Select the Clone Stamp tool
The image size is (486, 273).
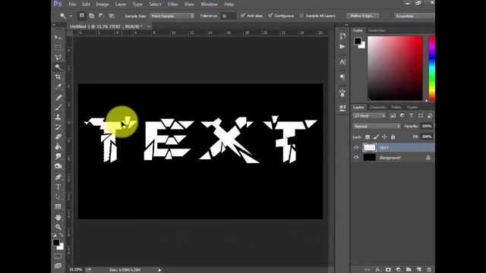tap(58, 117)
